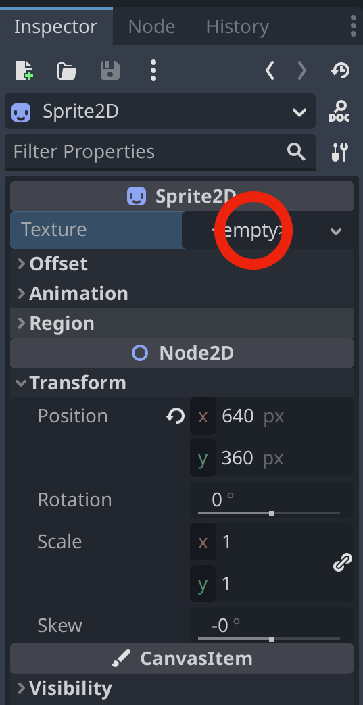
Task: Click the create new resource icon
Action: [24, 70]
